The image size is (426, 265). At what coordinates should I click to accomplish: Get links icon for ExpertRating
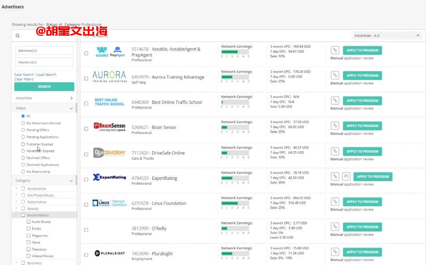point(335,177)
